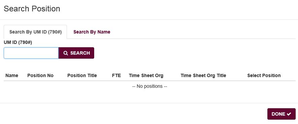The height and width of the screenshot is (124, 298).
Task: Select the Search By UM ID (790#) tab
Action: coord(35,32)
